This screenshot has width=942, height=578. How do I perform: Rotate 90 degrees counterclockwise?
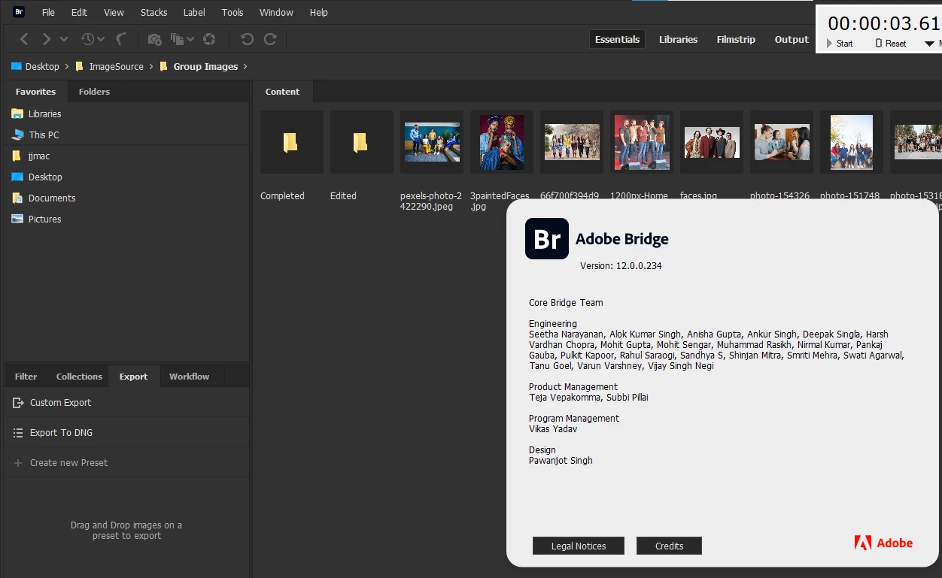point(247,39)
